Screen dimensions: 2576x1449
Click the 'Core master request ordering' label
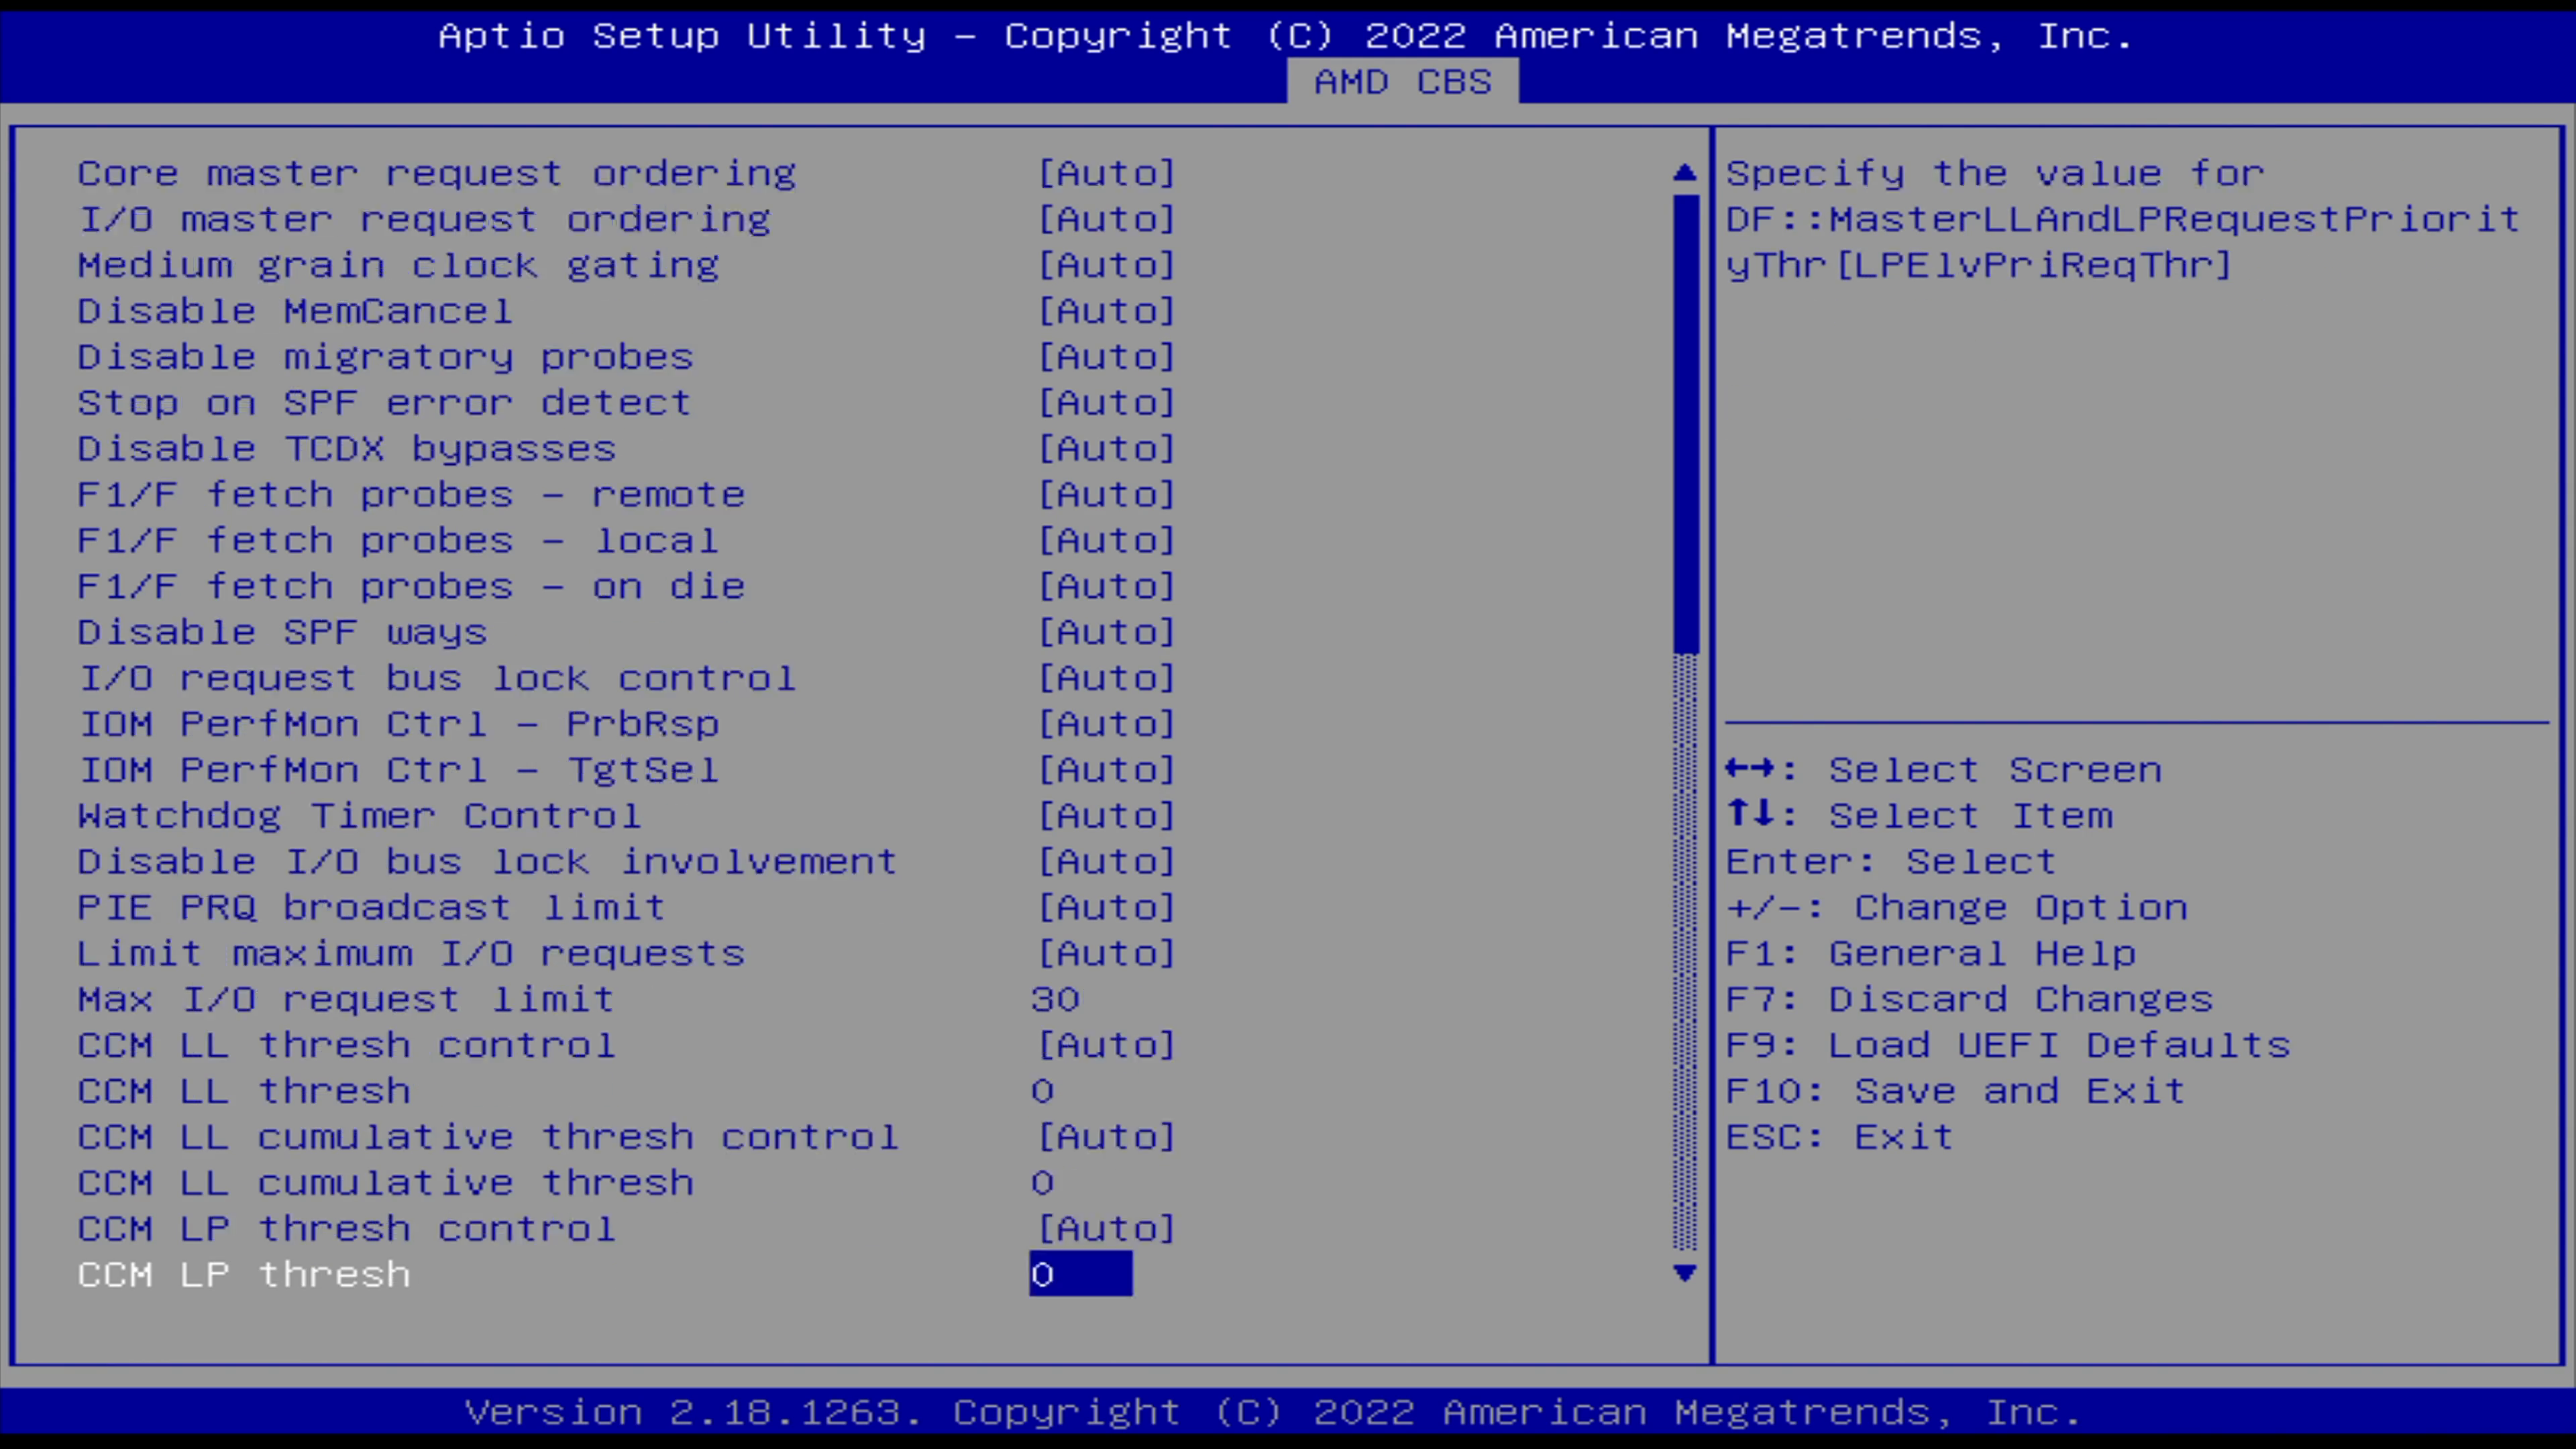pos(437,173)
